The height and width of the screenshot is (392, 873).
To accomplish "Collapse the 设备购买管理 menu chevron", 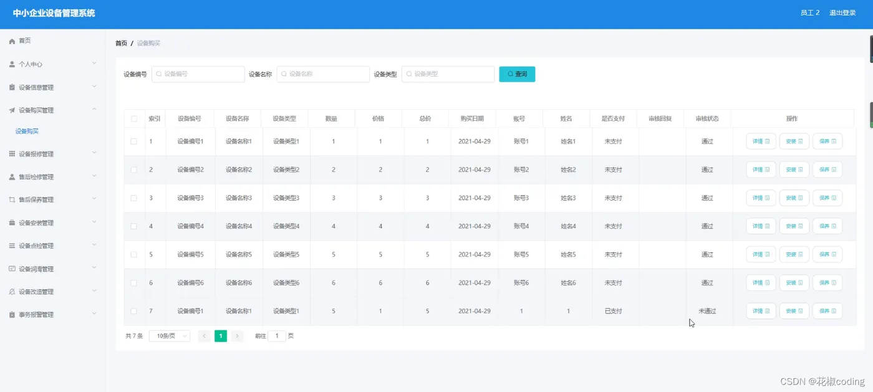I will (x=94, y=110).
